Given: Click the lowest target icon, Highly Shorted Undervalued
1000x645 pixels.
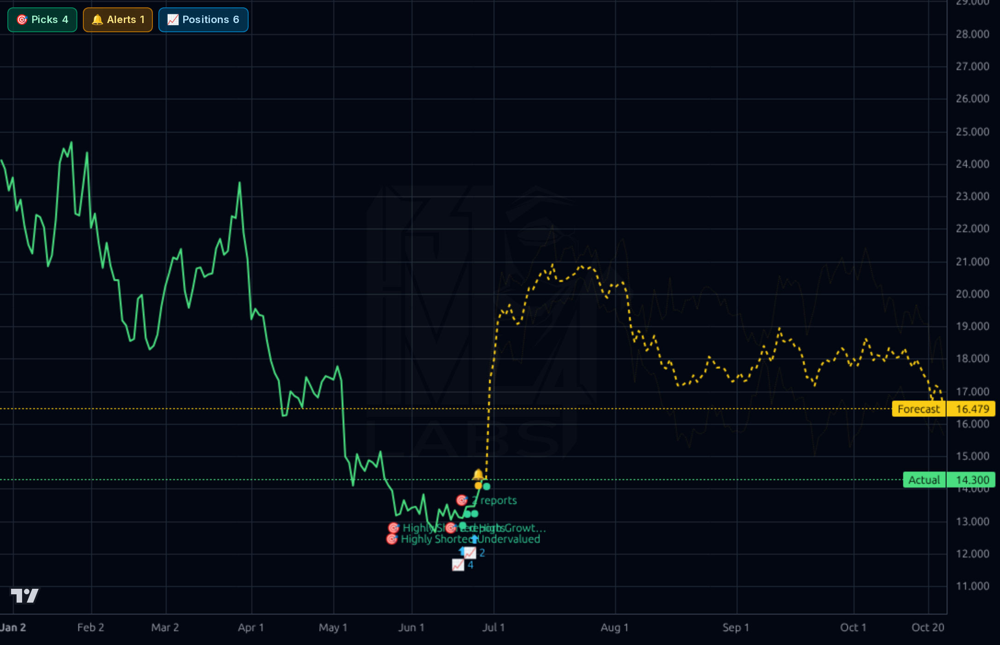Looking at the screenshot, I should (x=392, y=539).
